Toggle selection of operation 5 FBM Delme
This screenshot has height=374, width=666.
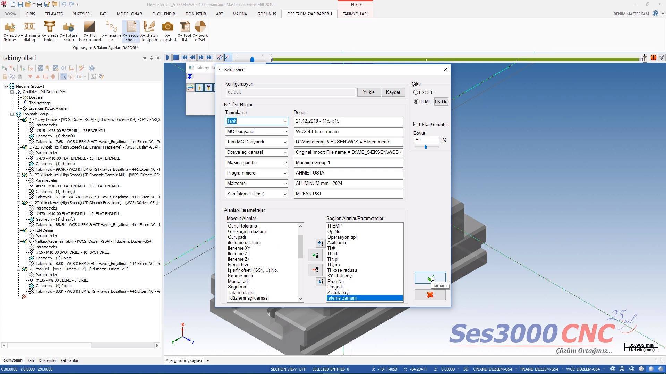(x=25, y=230)
